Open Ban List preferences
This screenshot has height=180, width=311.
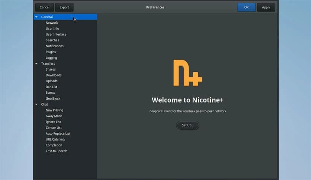[65, 87]
